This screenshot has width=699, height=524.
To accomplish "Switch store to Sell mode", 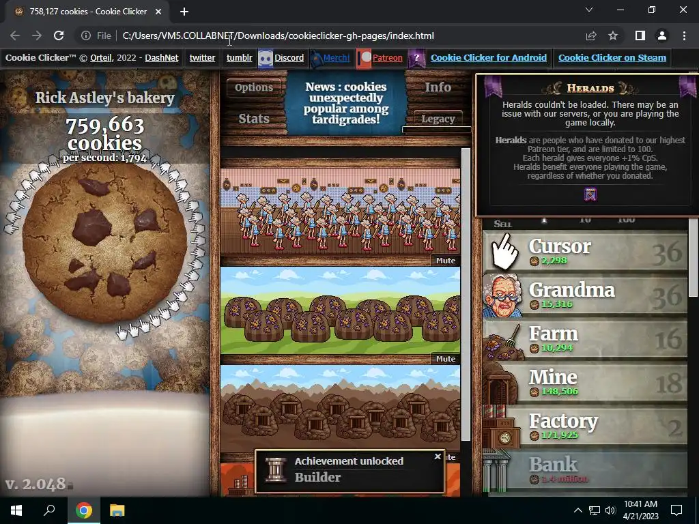I will click(503, 224).
